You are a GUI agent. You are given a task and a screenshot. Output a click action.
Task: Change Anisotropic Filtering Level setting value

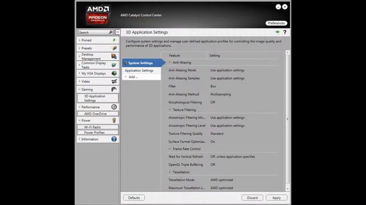pos(228,125)
